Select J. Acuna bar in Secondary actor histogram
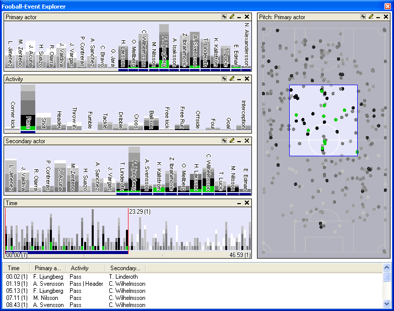The image size is (394, 311). click(60, 176)
